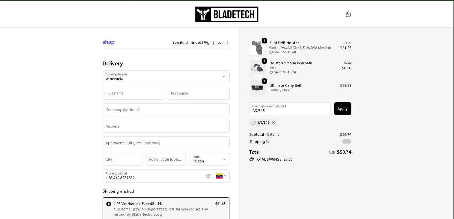Open the shopping cart bag icon
This screenshot has width=454, height=219.
coord(348,14)
